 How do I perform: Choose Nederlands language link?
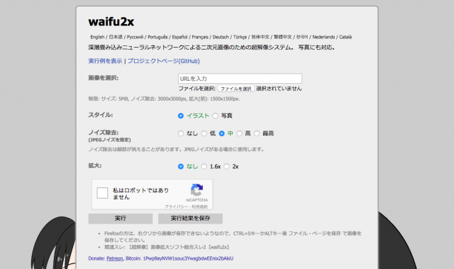(323, 37)
